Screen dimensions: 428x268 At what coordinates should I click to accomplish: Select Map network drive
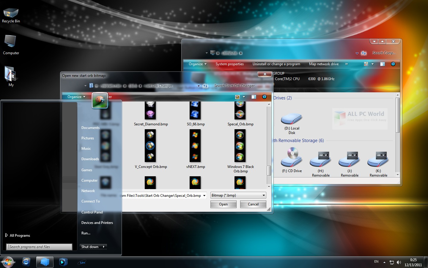click(324, 64)
